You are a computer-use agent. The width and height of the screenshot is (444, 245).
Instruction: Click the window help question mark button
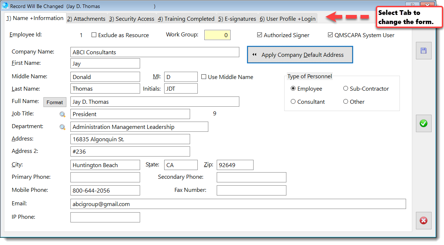click(412, 5)
